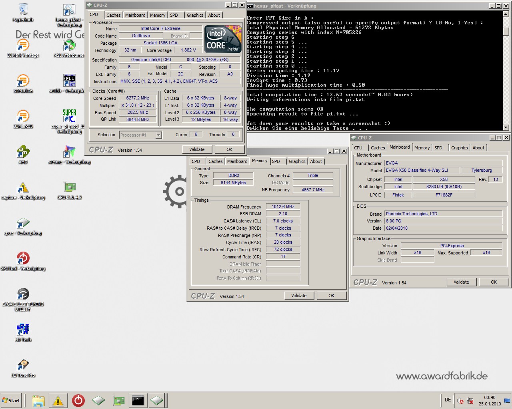Open About tab in mainboard CPU-Z window
The image size is (512, 409).
[x=478, y=148]
